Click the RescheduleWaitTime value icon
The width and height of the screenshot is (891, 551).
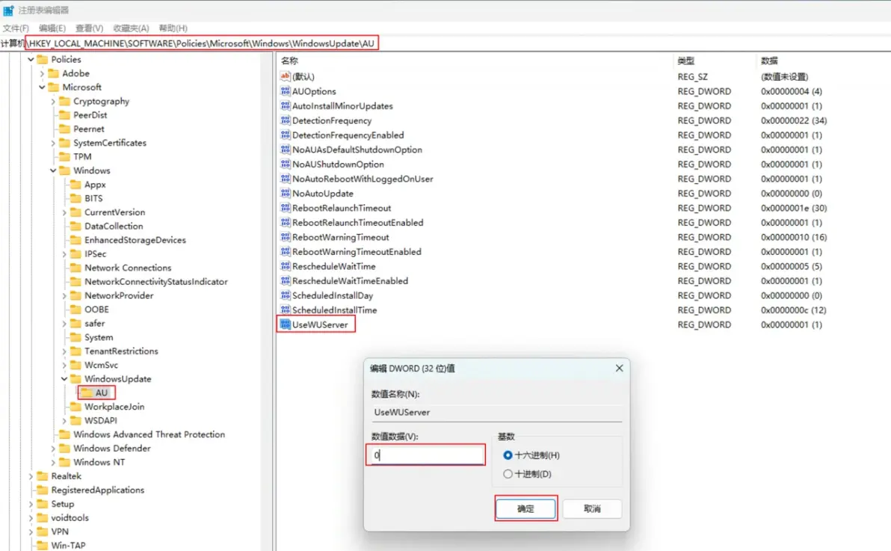click(286, 266)
